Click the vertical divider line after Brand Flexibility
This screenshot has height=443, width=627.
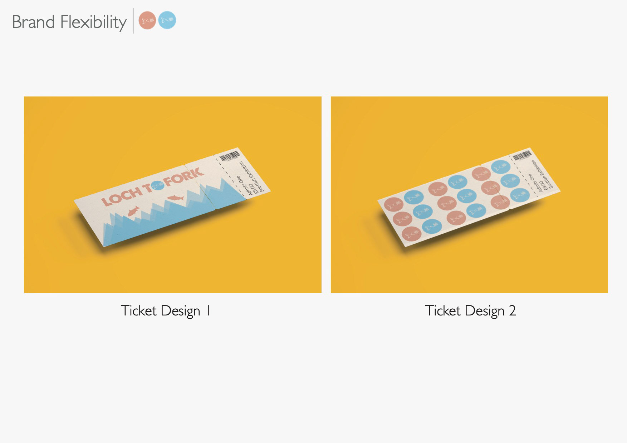[133, 21]
